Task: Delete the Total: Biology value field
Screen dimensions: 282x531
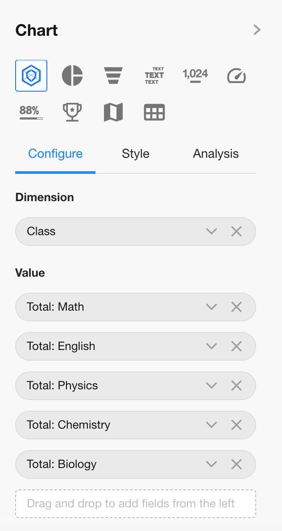Action: (236, 464)
